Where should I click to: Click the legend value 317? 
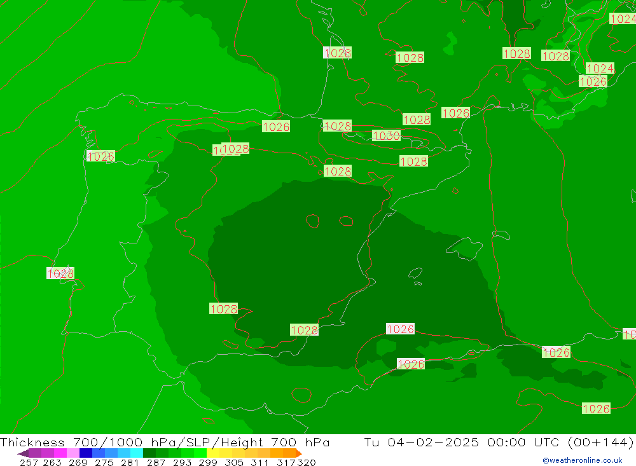pos(286,462)
